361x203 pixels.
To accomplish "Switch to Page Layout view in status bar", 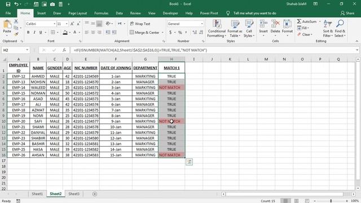I will (296, 201).
